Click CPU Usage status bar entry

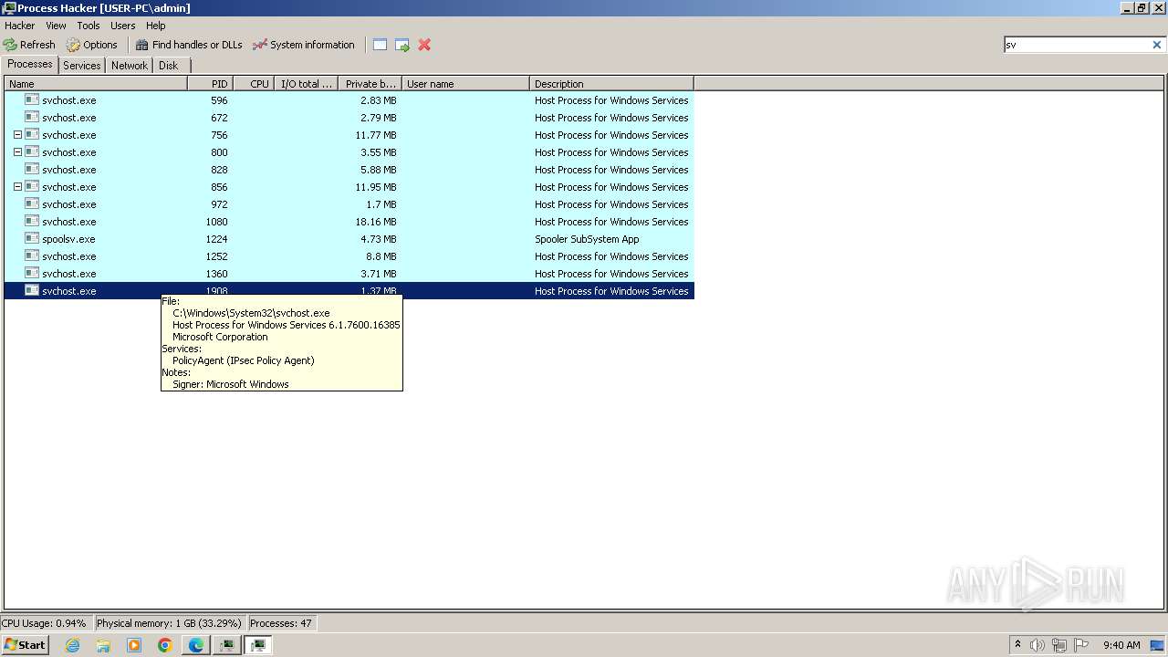[45, 623]
